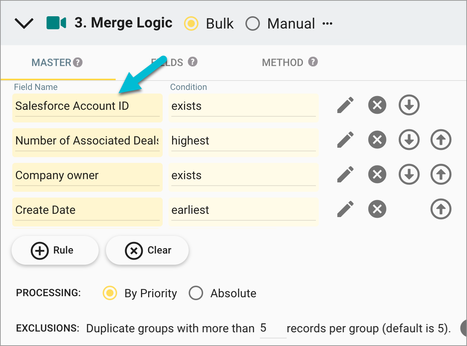Edit the Salesforce Account ID rule with pencil icon

345,105
